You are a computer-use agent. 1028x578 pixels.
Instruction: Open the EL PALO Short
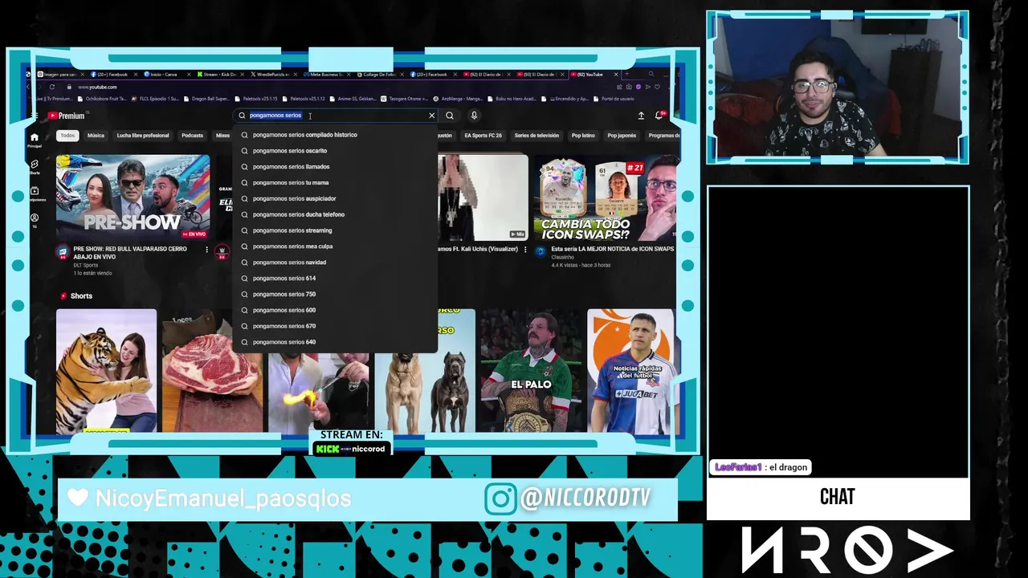(531, 371)
